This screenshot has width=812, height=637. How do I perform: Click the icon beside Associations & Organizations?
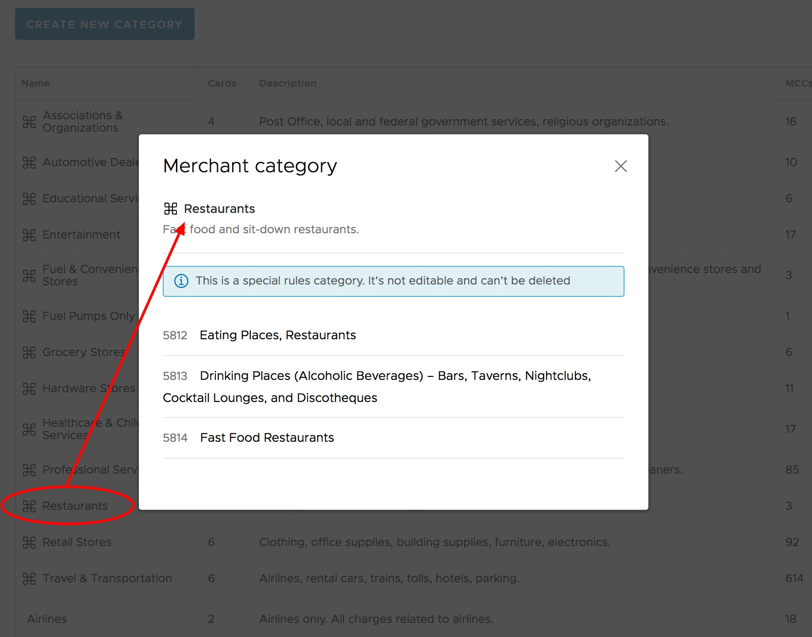pyautogui.click(x=29, y=121)
